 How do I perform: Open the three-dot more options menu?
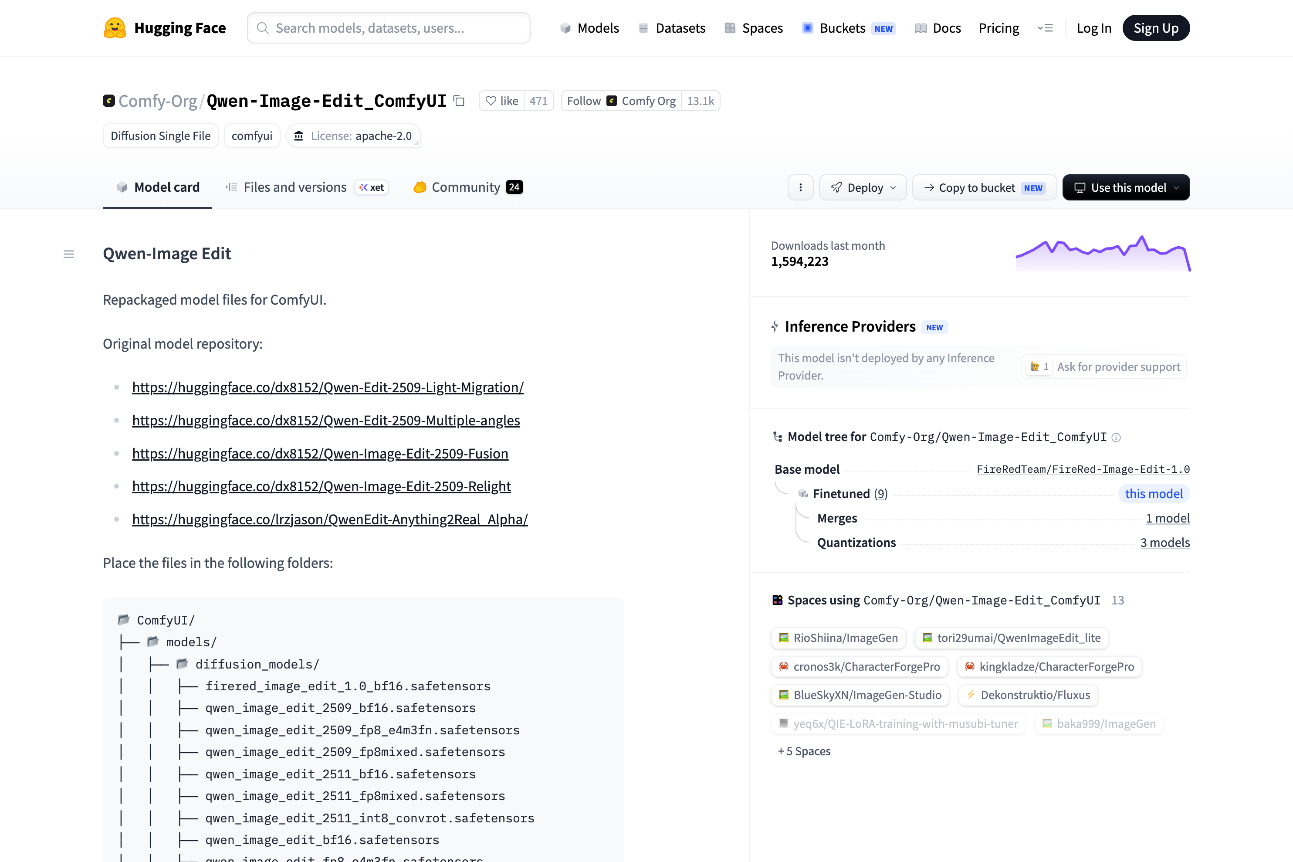800,187
